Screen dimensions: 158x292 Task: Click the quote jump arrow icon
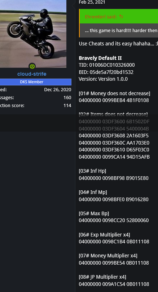pos(121,17)
